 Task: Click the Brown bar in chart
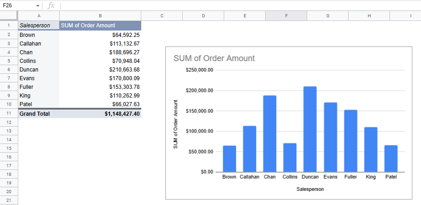[x=229, y=159]
